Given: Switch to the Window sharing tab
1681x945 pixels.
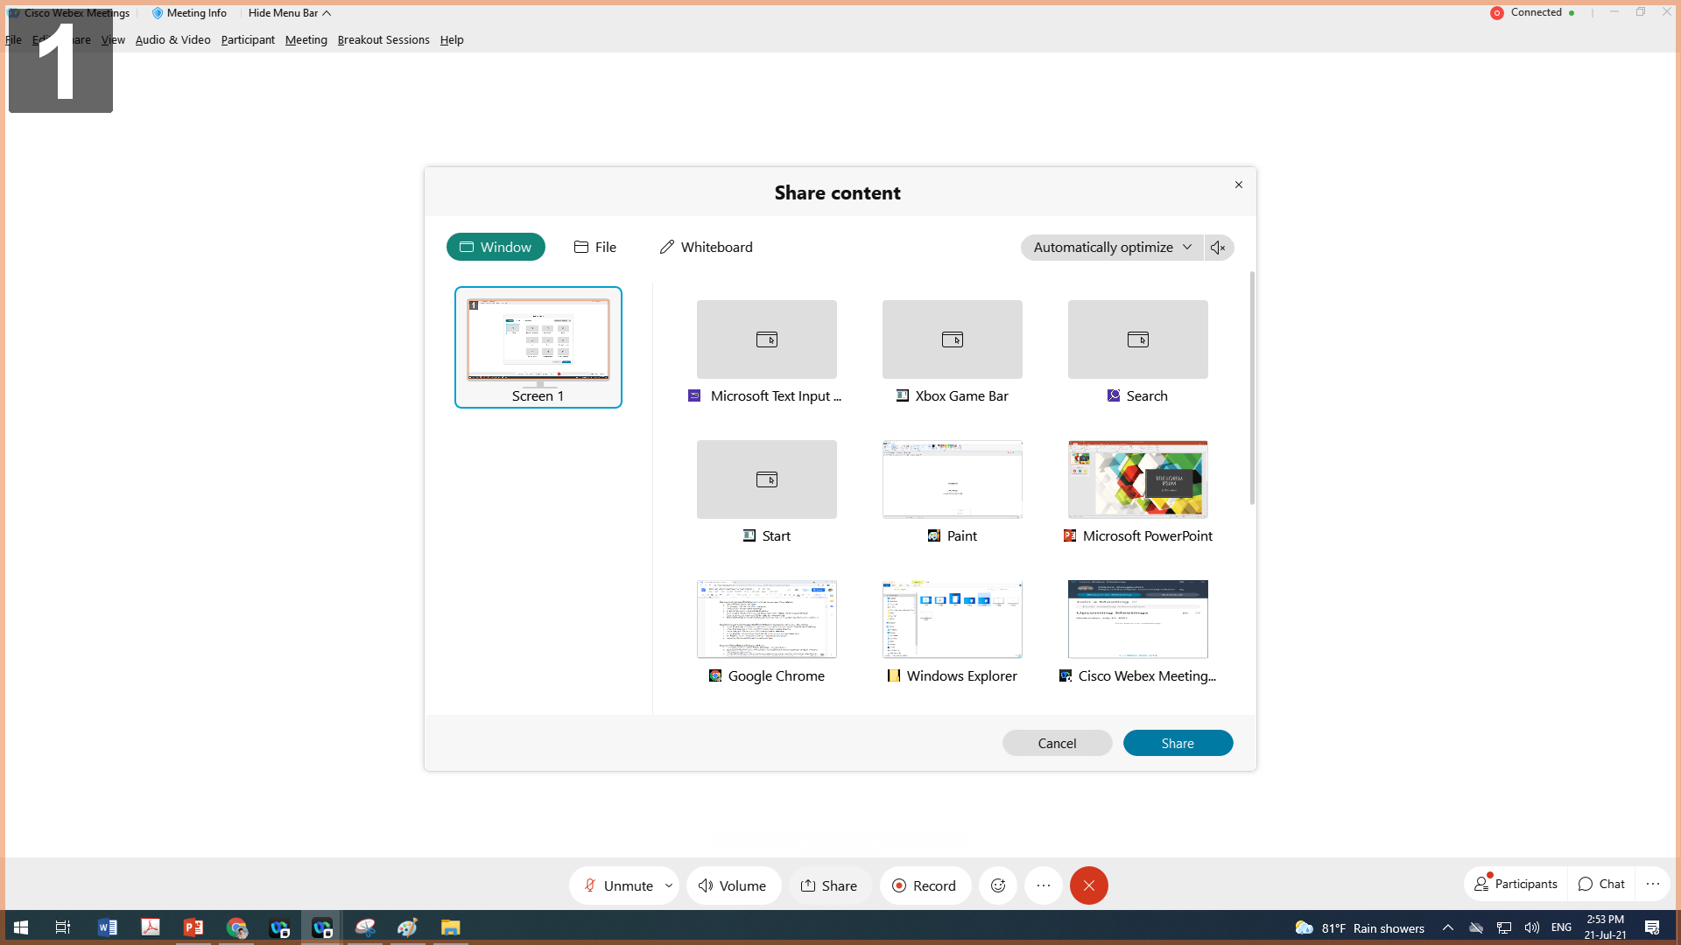Looking at the screenshot, I should pos(496,247).
